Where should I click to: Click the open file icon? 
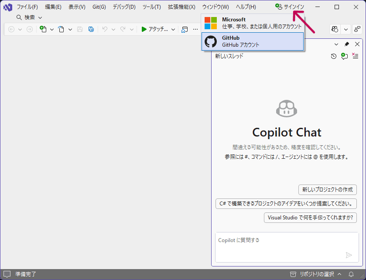61,29
